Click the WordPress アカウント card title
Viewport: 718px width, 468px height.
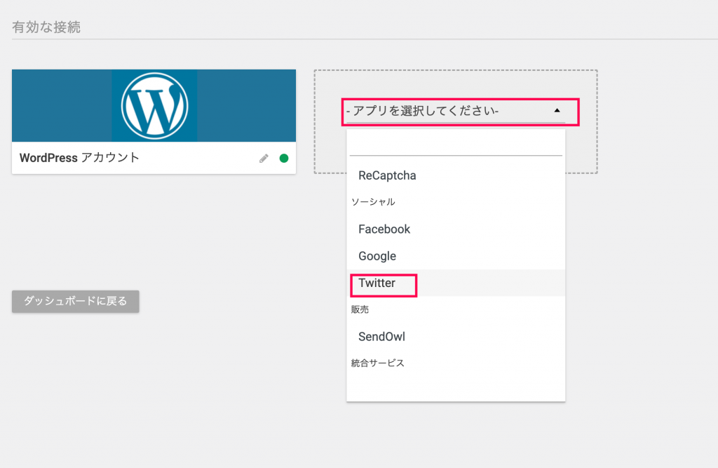[79, 158]
